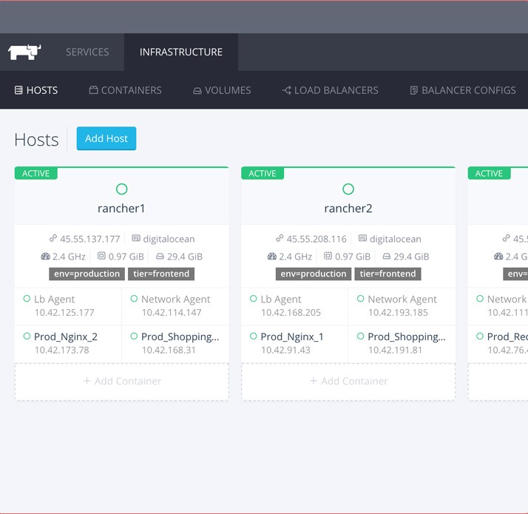
Task: Open the Balancer Configs tab
Action: tap(463, 90)
